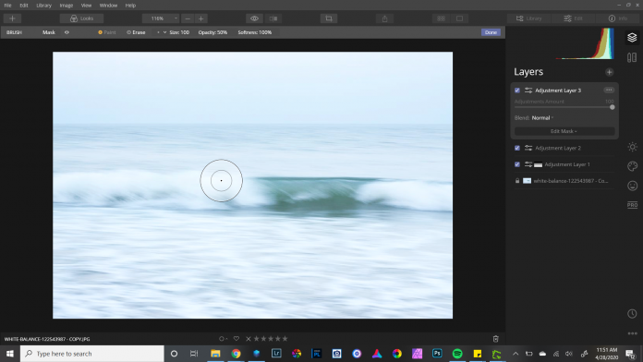Open the Image menu
643x362 pixels.
point(66,6)
